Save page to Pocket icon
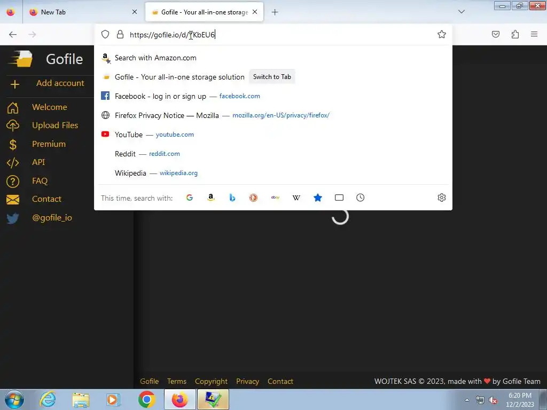This screenshot has width=547, height=410. coord(495,34)
